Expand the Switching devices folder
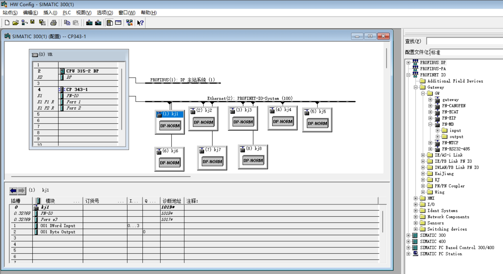The width and height of the screenshot is (503, 274). 415,229
